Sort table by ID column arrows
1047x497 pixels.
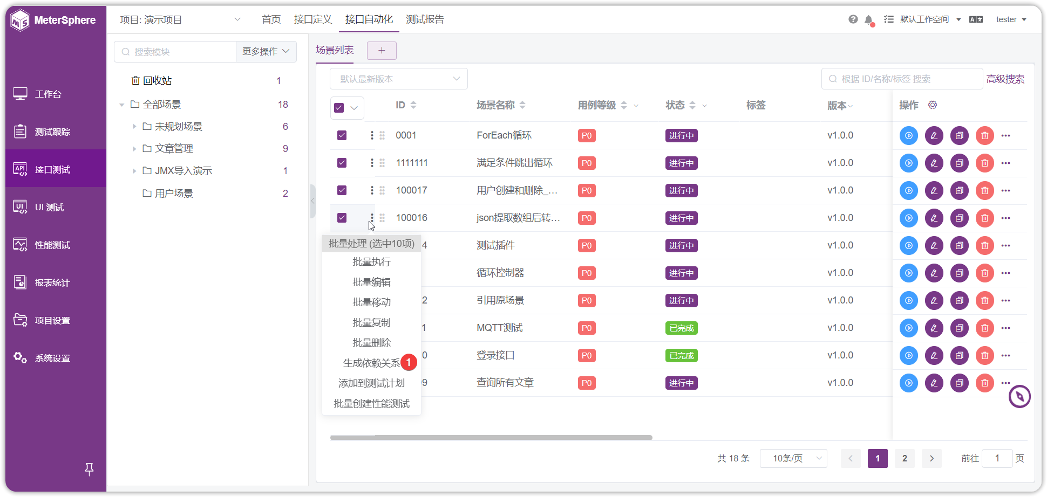coord(413,105)
